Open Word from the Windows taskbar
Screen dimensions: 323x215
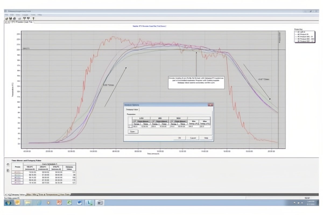click(80, 202)
